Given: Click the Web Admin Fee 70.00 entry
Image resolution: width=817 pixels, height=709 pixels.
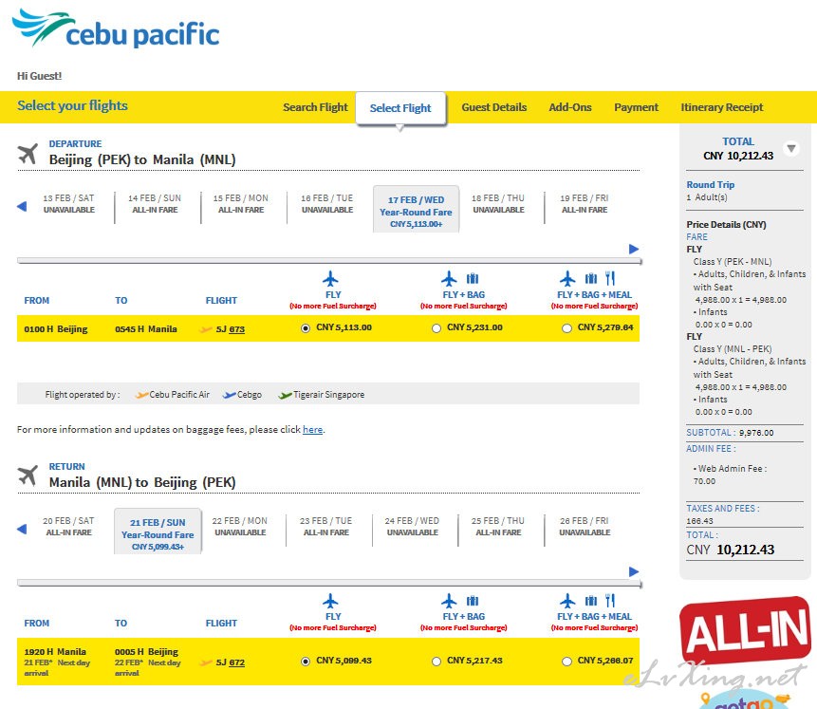Looking at the screenshot, I should 731,475.
